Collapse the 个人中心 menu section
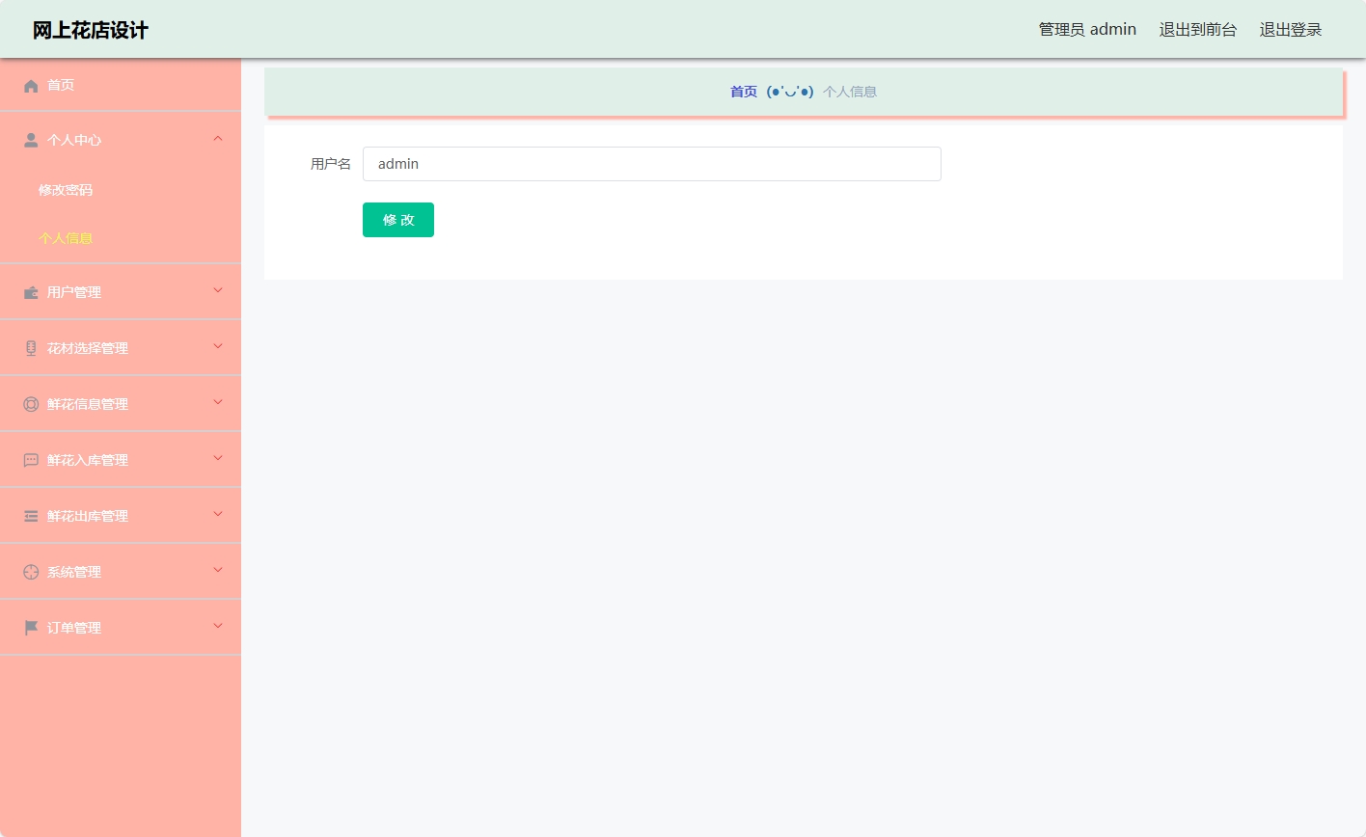The image size is (1366, 837). [217, 139]
